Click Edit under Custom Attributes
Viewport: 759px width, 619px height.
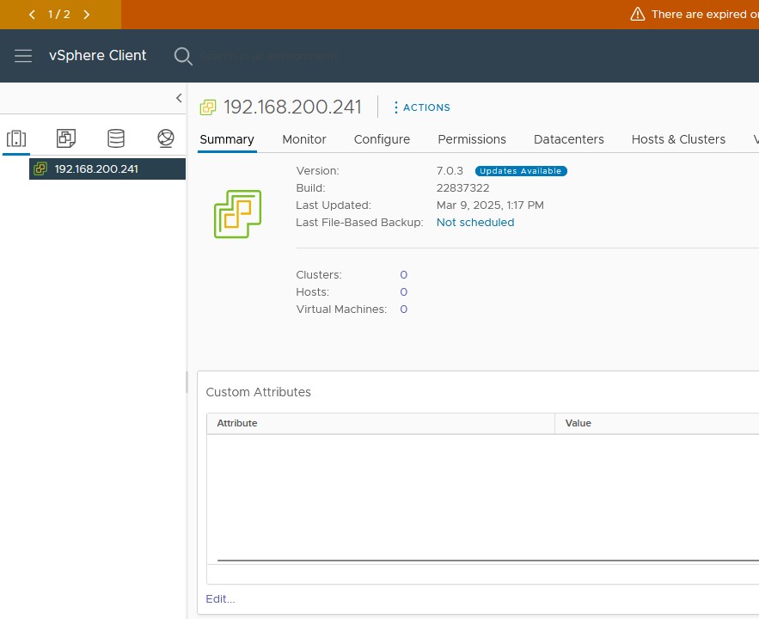pos(220,599)
